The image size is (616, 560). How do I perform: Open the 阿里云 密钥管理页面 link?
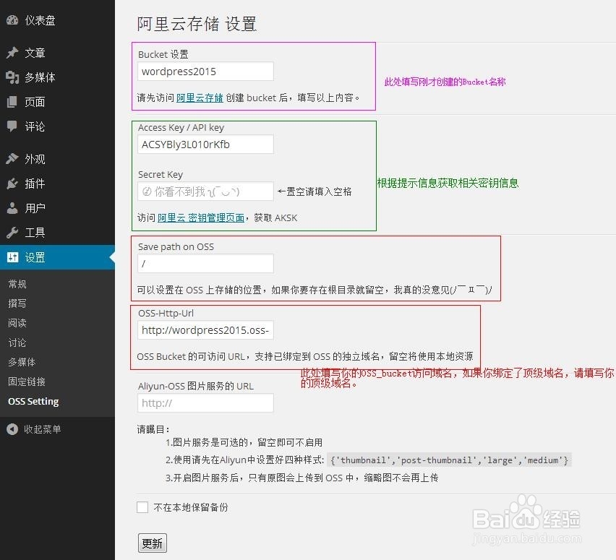coord(201,218)
